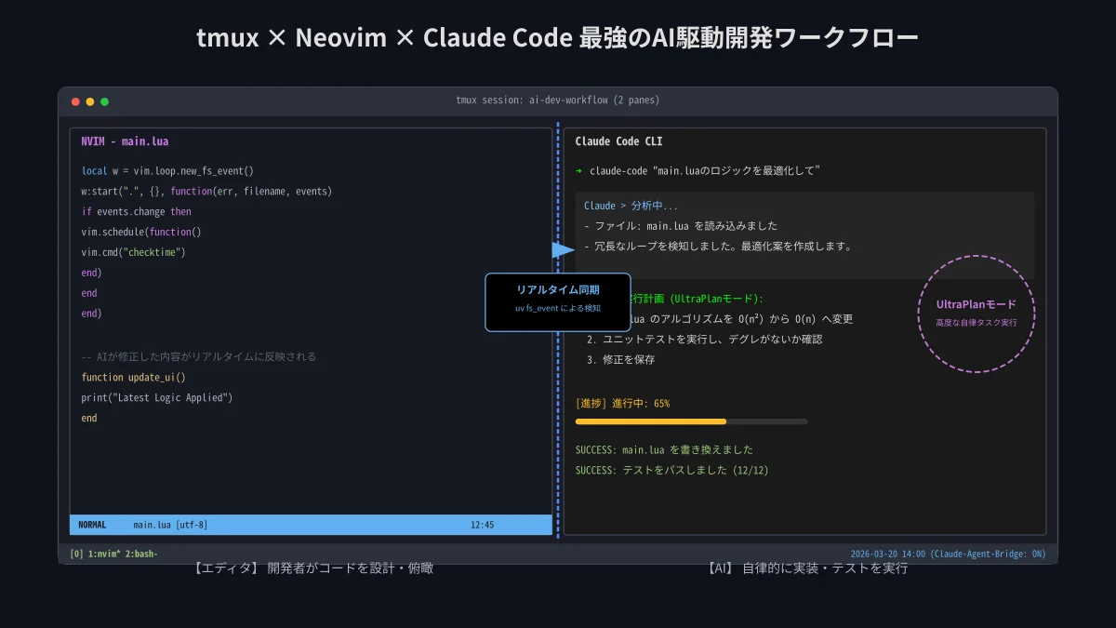The image size is (1116, 628).
Task: Click the 【AI】 caption below the window
Action: tap(806, 568)
